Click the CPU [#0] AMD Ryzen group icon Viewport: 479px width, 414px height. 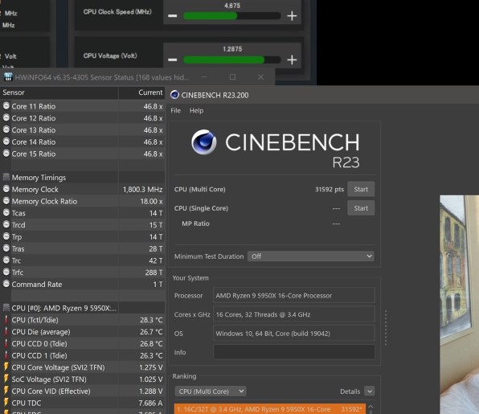[6, 308]
